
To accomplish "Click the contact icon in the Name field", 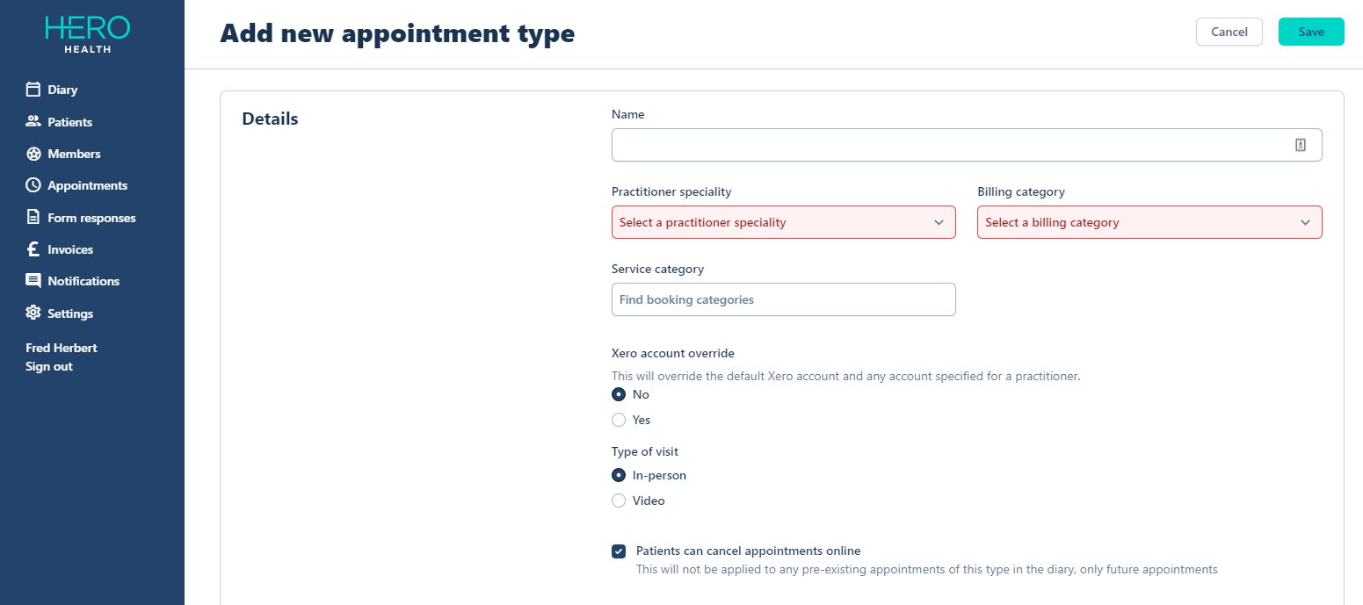I will (x=1301, y=145).
